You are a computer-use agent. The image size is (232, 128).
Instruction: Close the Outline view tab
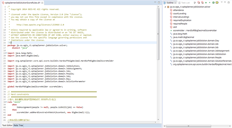pos(175,3)
